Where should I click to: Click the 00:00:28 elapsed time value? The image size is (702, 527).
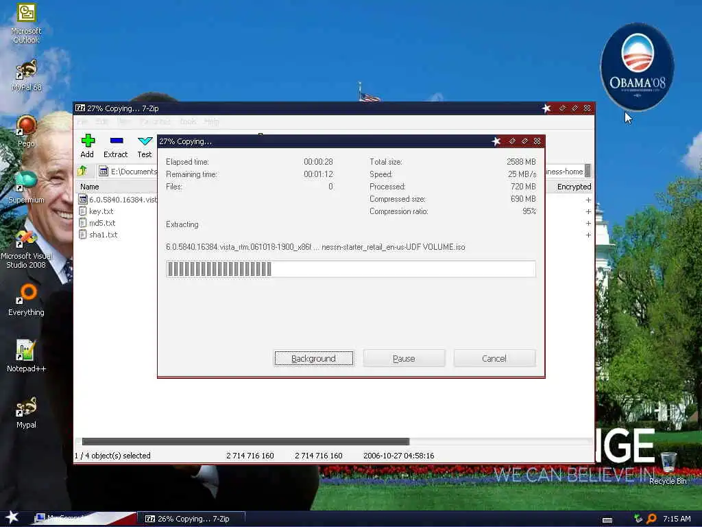point(318,161)
